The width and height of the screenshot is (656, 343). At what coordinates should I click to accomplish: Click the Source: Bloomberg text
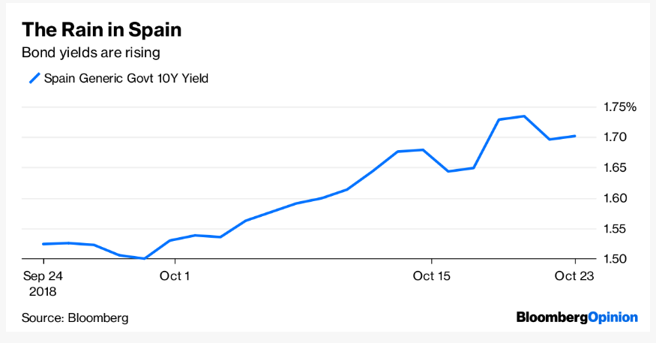pos(75,318)
